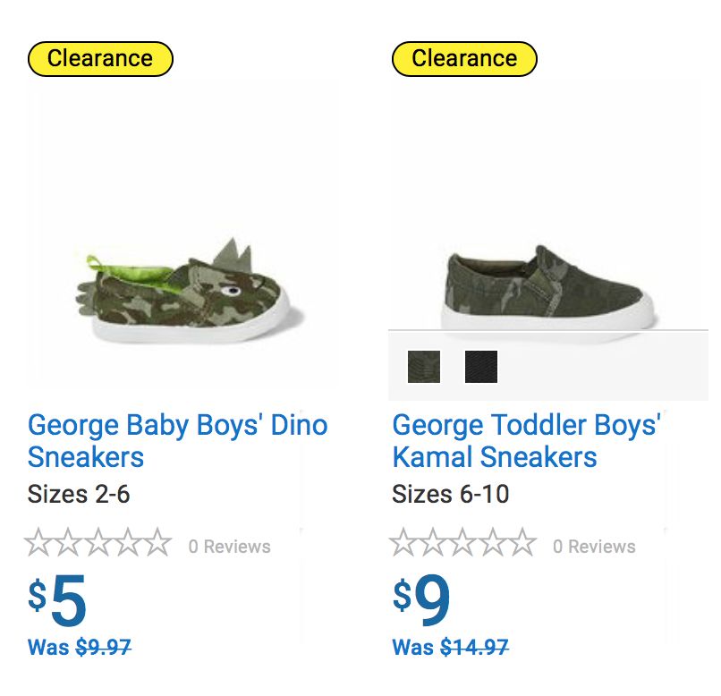Click the star rating for Dino Sneakers
The width and height of the screenshot is (721, 696).
(x=98, y=544)
